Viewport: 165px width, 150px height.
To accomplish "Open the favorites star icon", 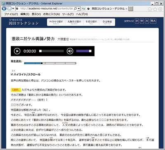I will coord(155,9).
